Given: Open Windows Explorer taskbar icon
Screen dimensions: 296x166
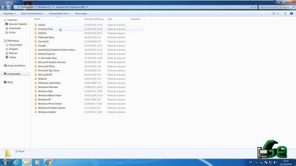Looking at the screenshot, I should [27, 162].
